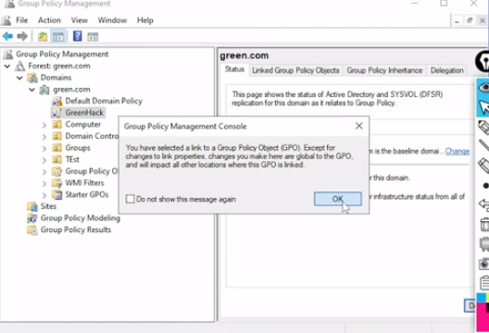Viewport: 489px width, 333px height.
Task: Open Group Policy Modeling node
Action: click(x=81, y=218)
